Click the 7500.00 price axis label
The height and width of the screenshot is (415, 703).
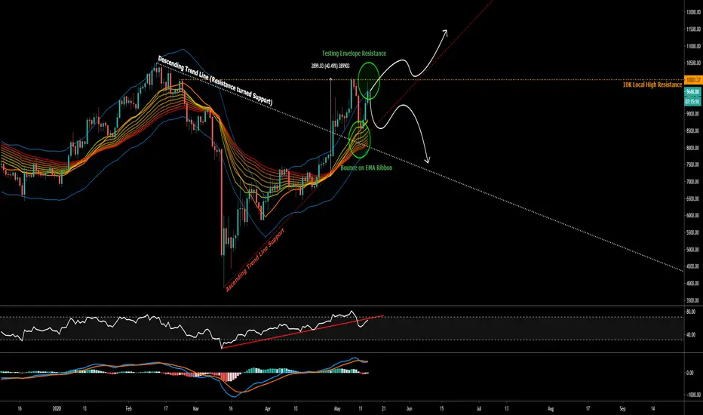tap(693, 165)
